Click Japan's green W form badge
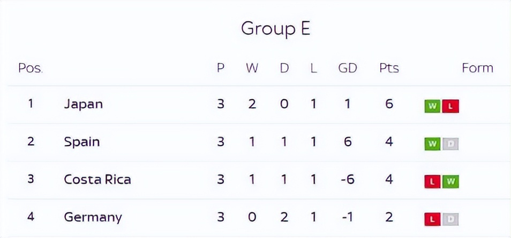 [x=432, y=106]
